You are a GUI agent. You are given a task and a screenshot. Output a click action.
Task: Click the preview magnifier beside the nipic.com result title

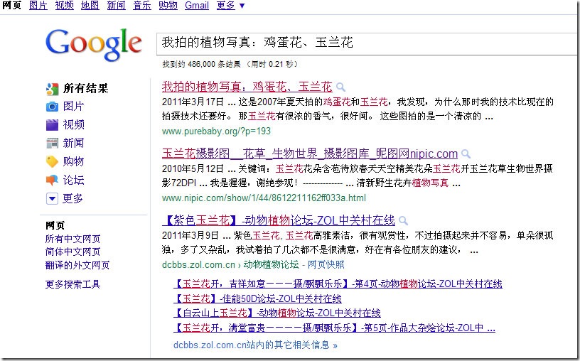[466, 154]
